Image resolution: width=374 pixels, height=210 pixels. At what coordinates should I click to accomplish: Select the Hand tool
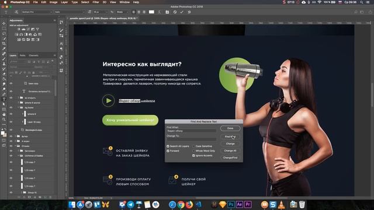pos(4,114)
